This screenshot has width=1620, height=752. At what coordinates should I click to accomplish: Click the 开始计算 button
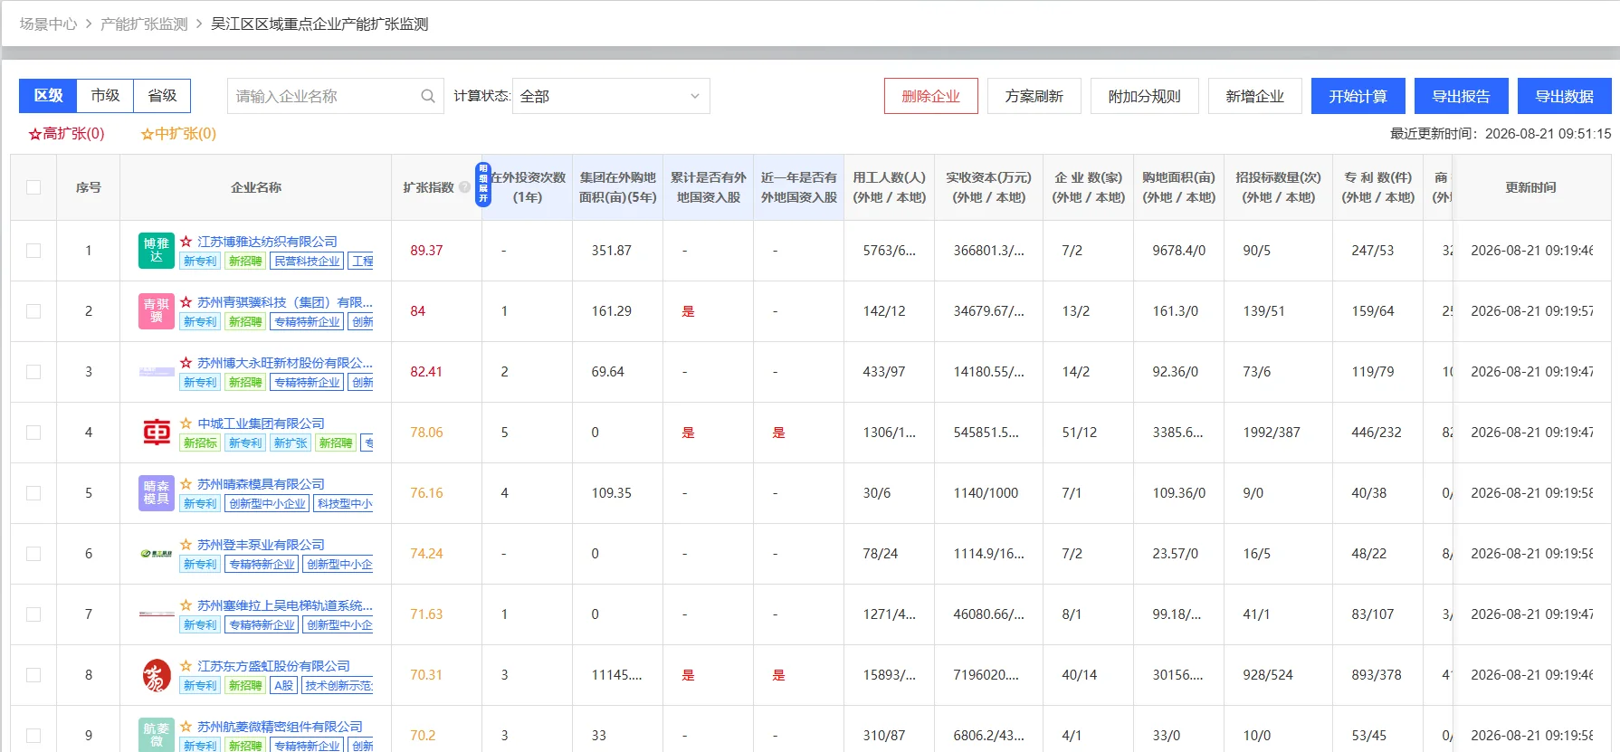1358,96
